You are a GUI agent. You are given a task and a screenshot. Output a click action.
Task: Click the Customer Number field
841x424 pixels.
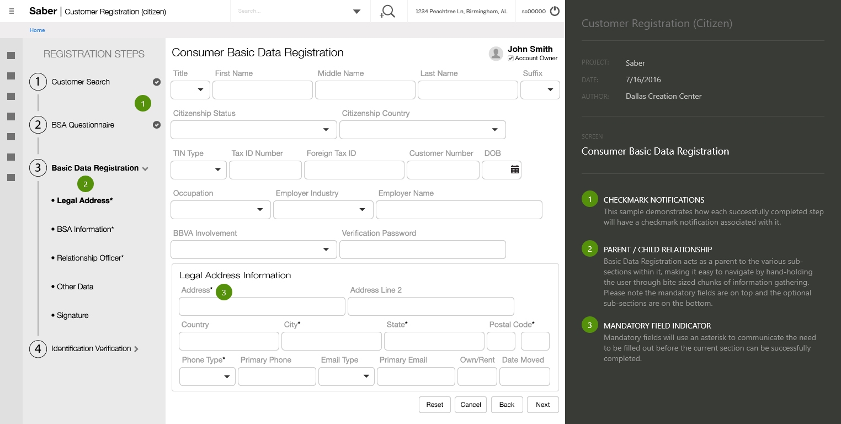point(443,170)
